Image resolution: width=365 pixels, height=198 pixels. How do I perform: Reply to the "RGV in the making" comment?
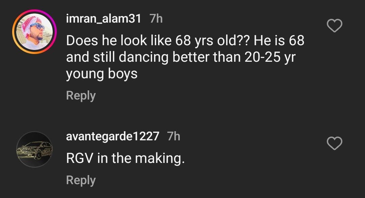point(81,180)
